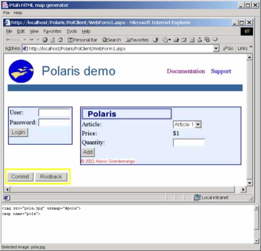
Task: Click the '$1' price value
Action: click(176, 133)
